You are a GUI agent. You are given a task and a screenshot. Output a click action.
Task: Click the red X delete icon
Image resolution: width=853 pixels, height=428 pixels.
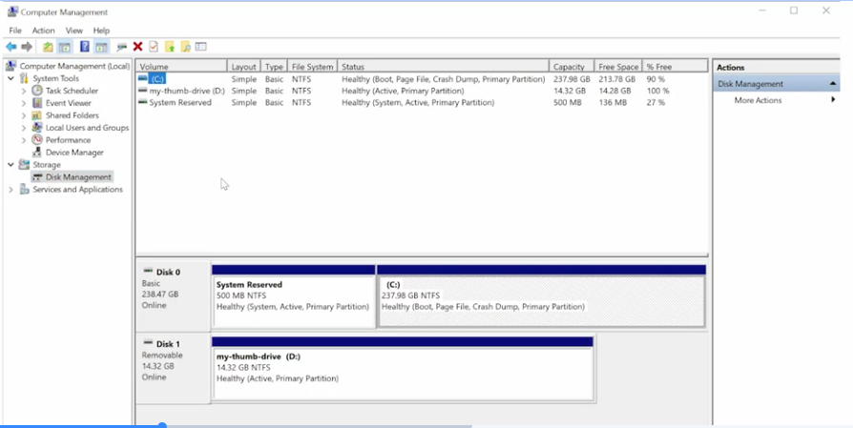click(x=137, y=47)
